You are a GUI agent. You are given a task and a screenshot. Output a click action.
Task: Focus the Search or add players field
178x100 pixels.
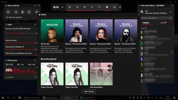[156, 18]
